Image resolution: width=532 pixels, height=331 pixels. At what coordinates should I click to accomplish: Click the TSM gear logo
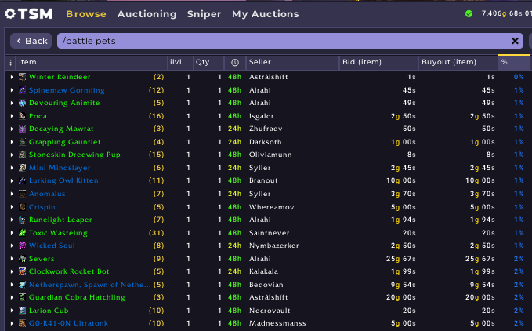[x=12, y=14]
